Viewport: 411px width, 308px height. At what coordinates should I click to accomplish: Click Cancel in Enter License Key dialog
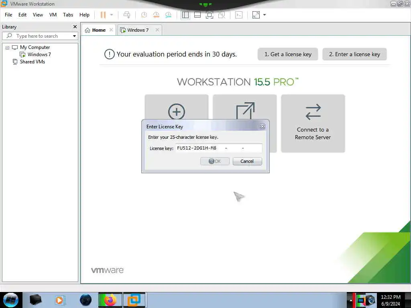(247, 161)
